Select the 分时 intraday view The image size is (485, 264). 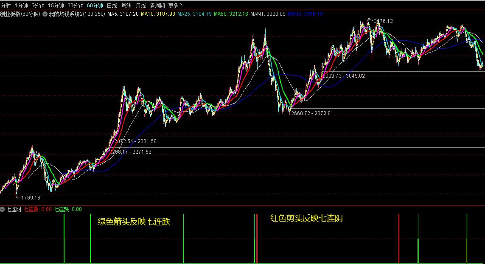click(6, 4)
